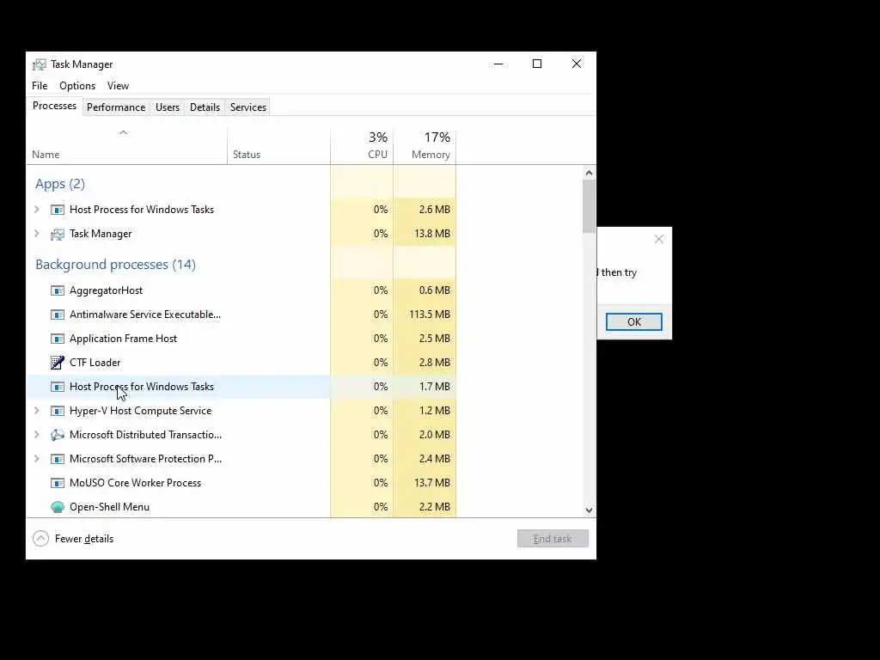Select Antimalware Service Executable row text

(145, 315)
